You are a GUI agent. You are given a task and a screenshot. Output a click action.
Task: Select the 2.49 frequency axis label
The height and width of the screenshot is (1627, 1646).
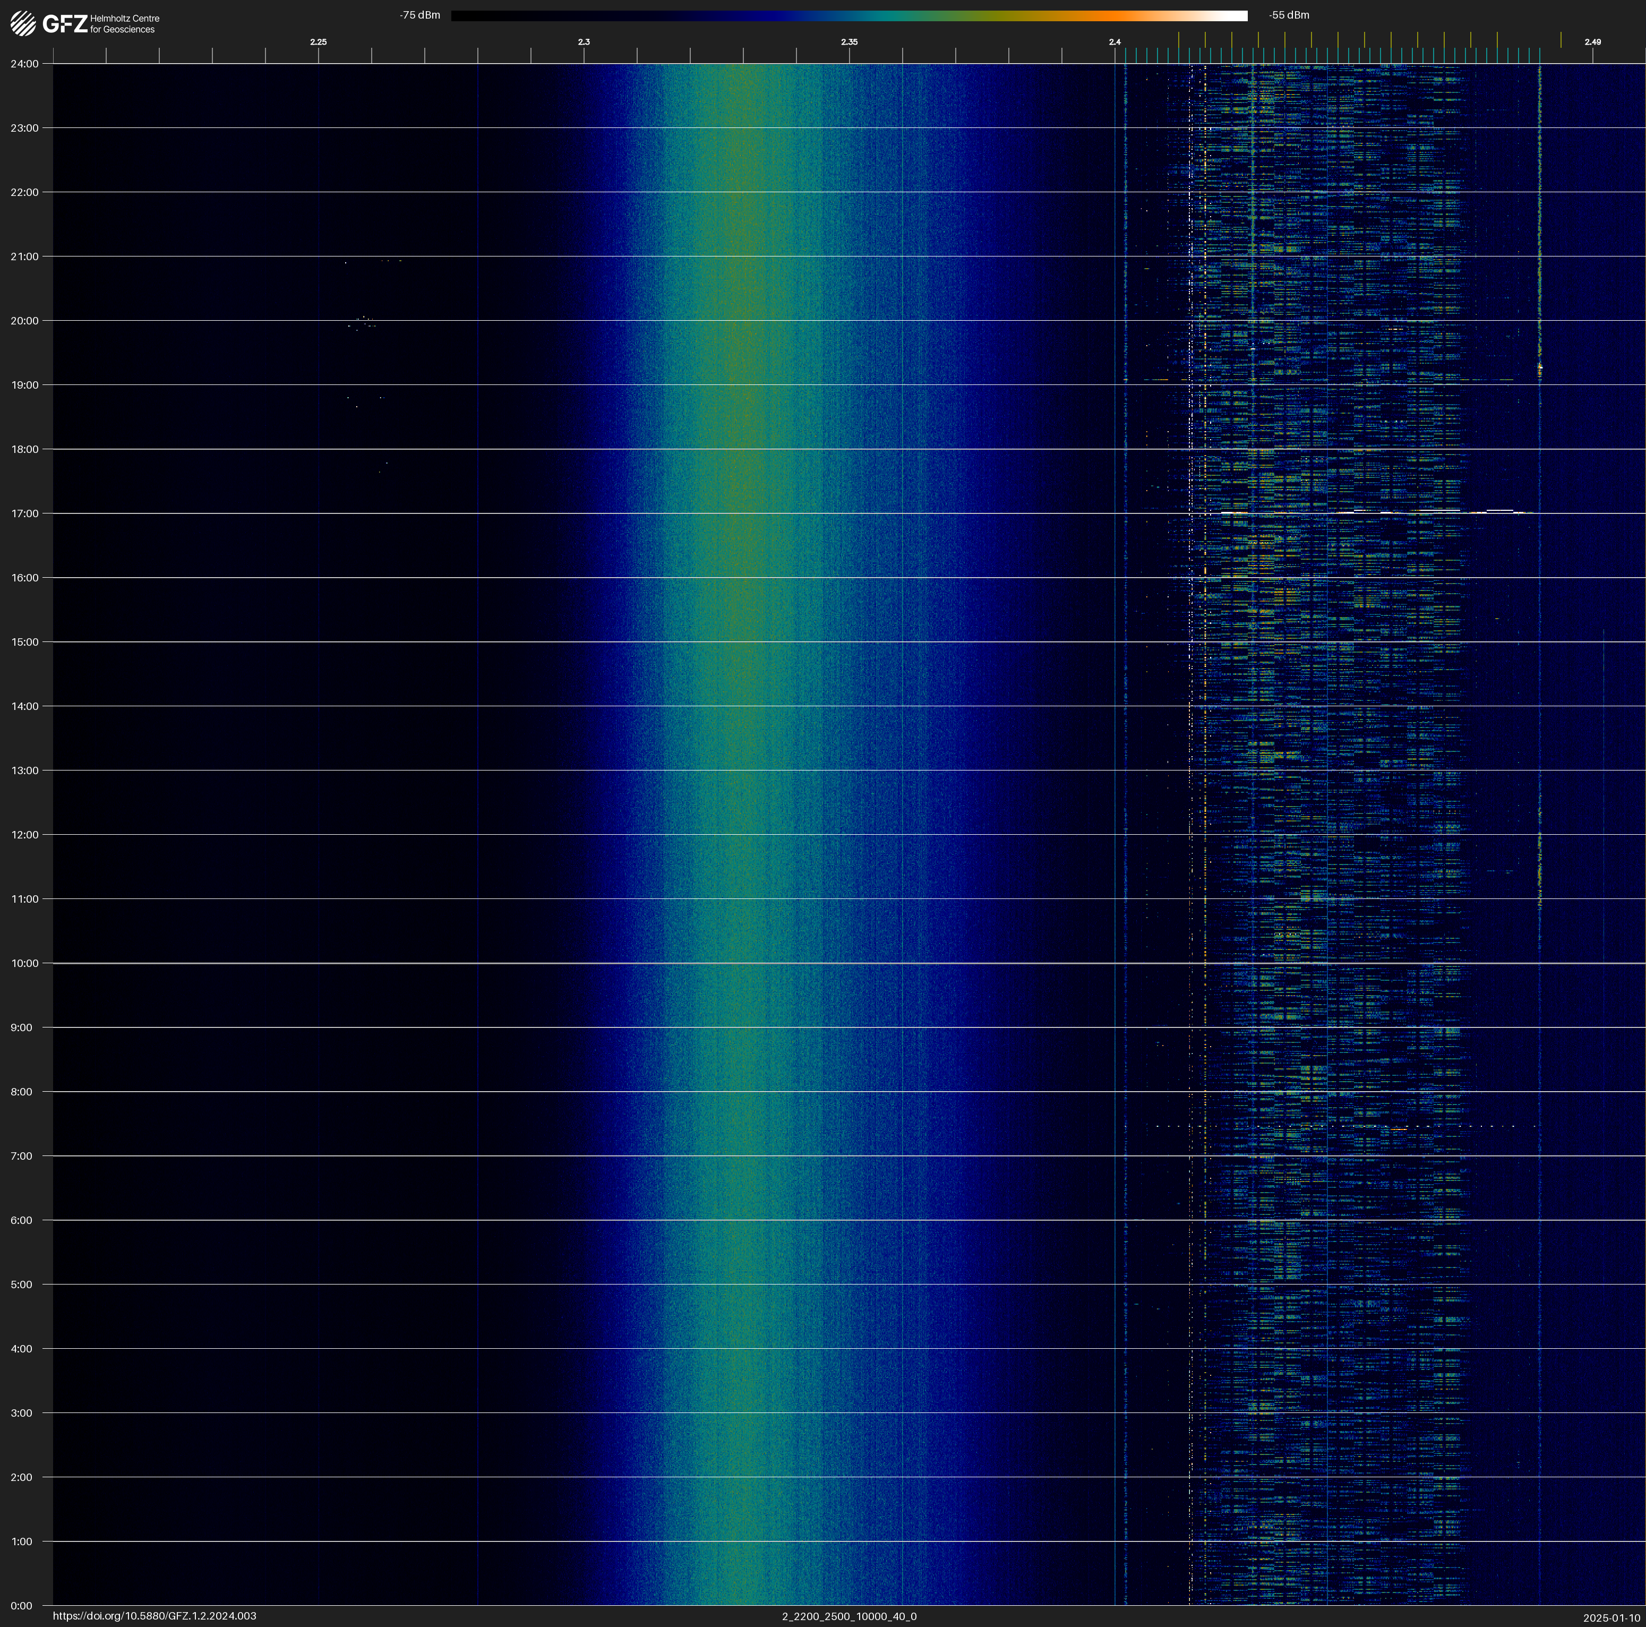click(1591, 42)
